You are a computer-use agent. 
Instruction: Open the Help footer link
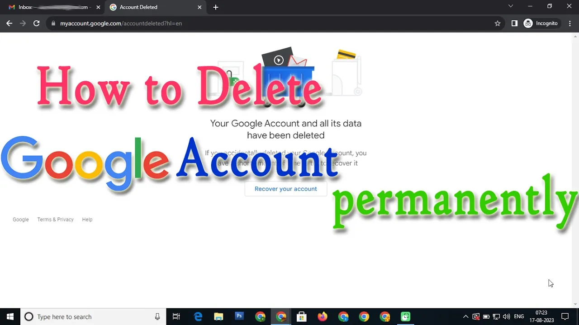pos(87,219)
